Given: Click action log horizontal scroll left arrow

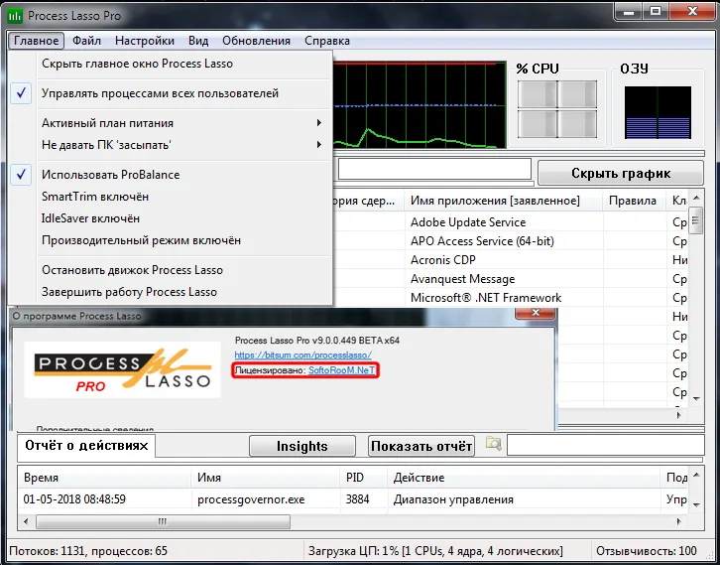Looking at the screenshot, I should point(26,521).
